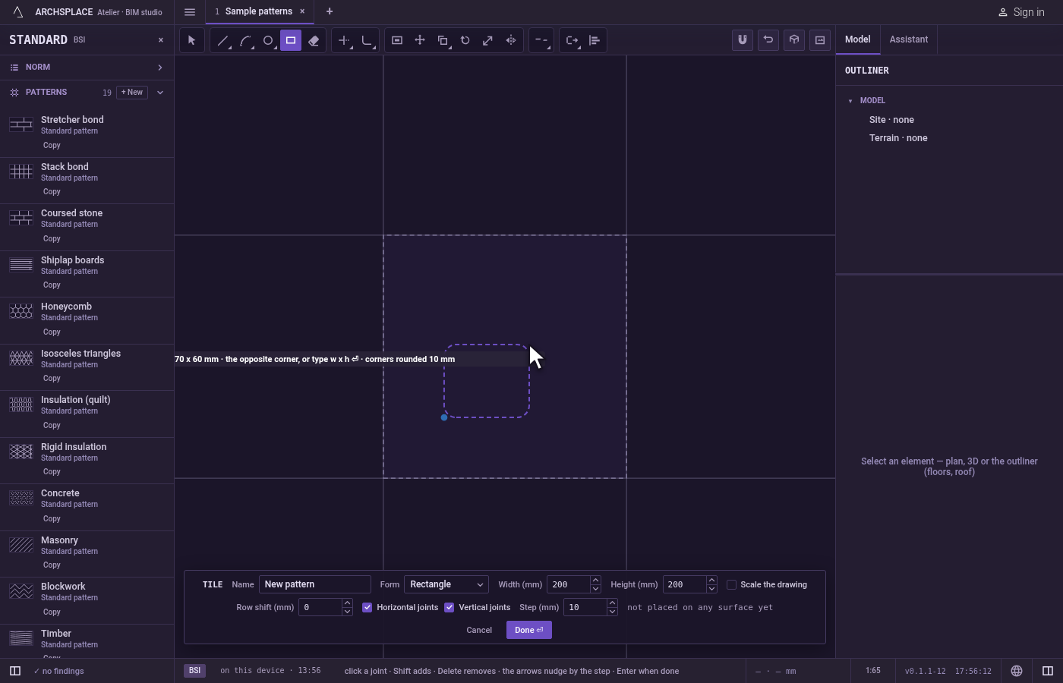Click the globe icon in status bar
Viewport: 1063px width, 683px height.
[x=1017, y=671]
